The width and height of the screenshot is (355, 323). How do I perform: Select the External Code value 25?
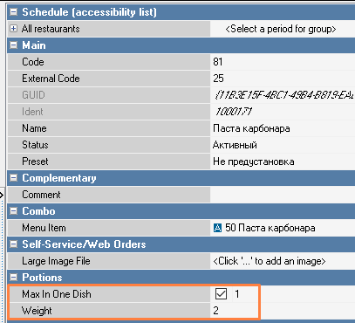pos(283,79)
